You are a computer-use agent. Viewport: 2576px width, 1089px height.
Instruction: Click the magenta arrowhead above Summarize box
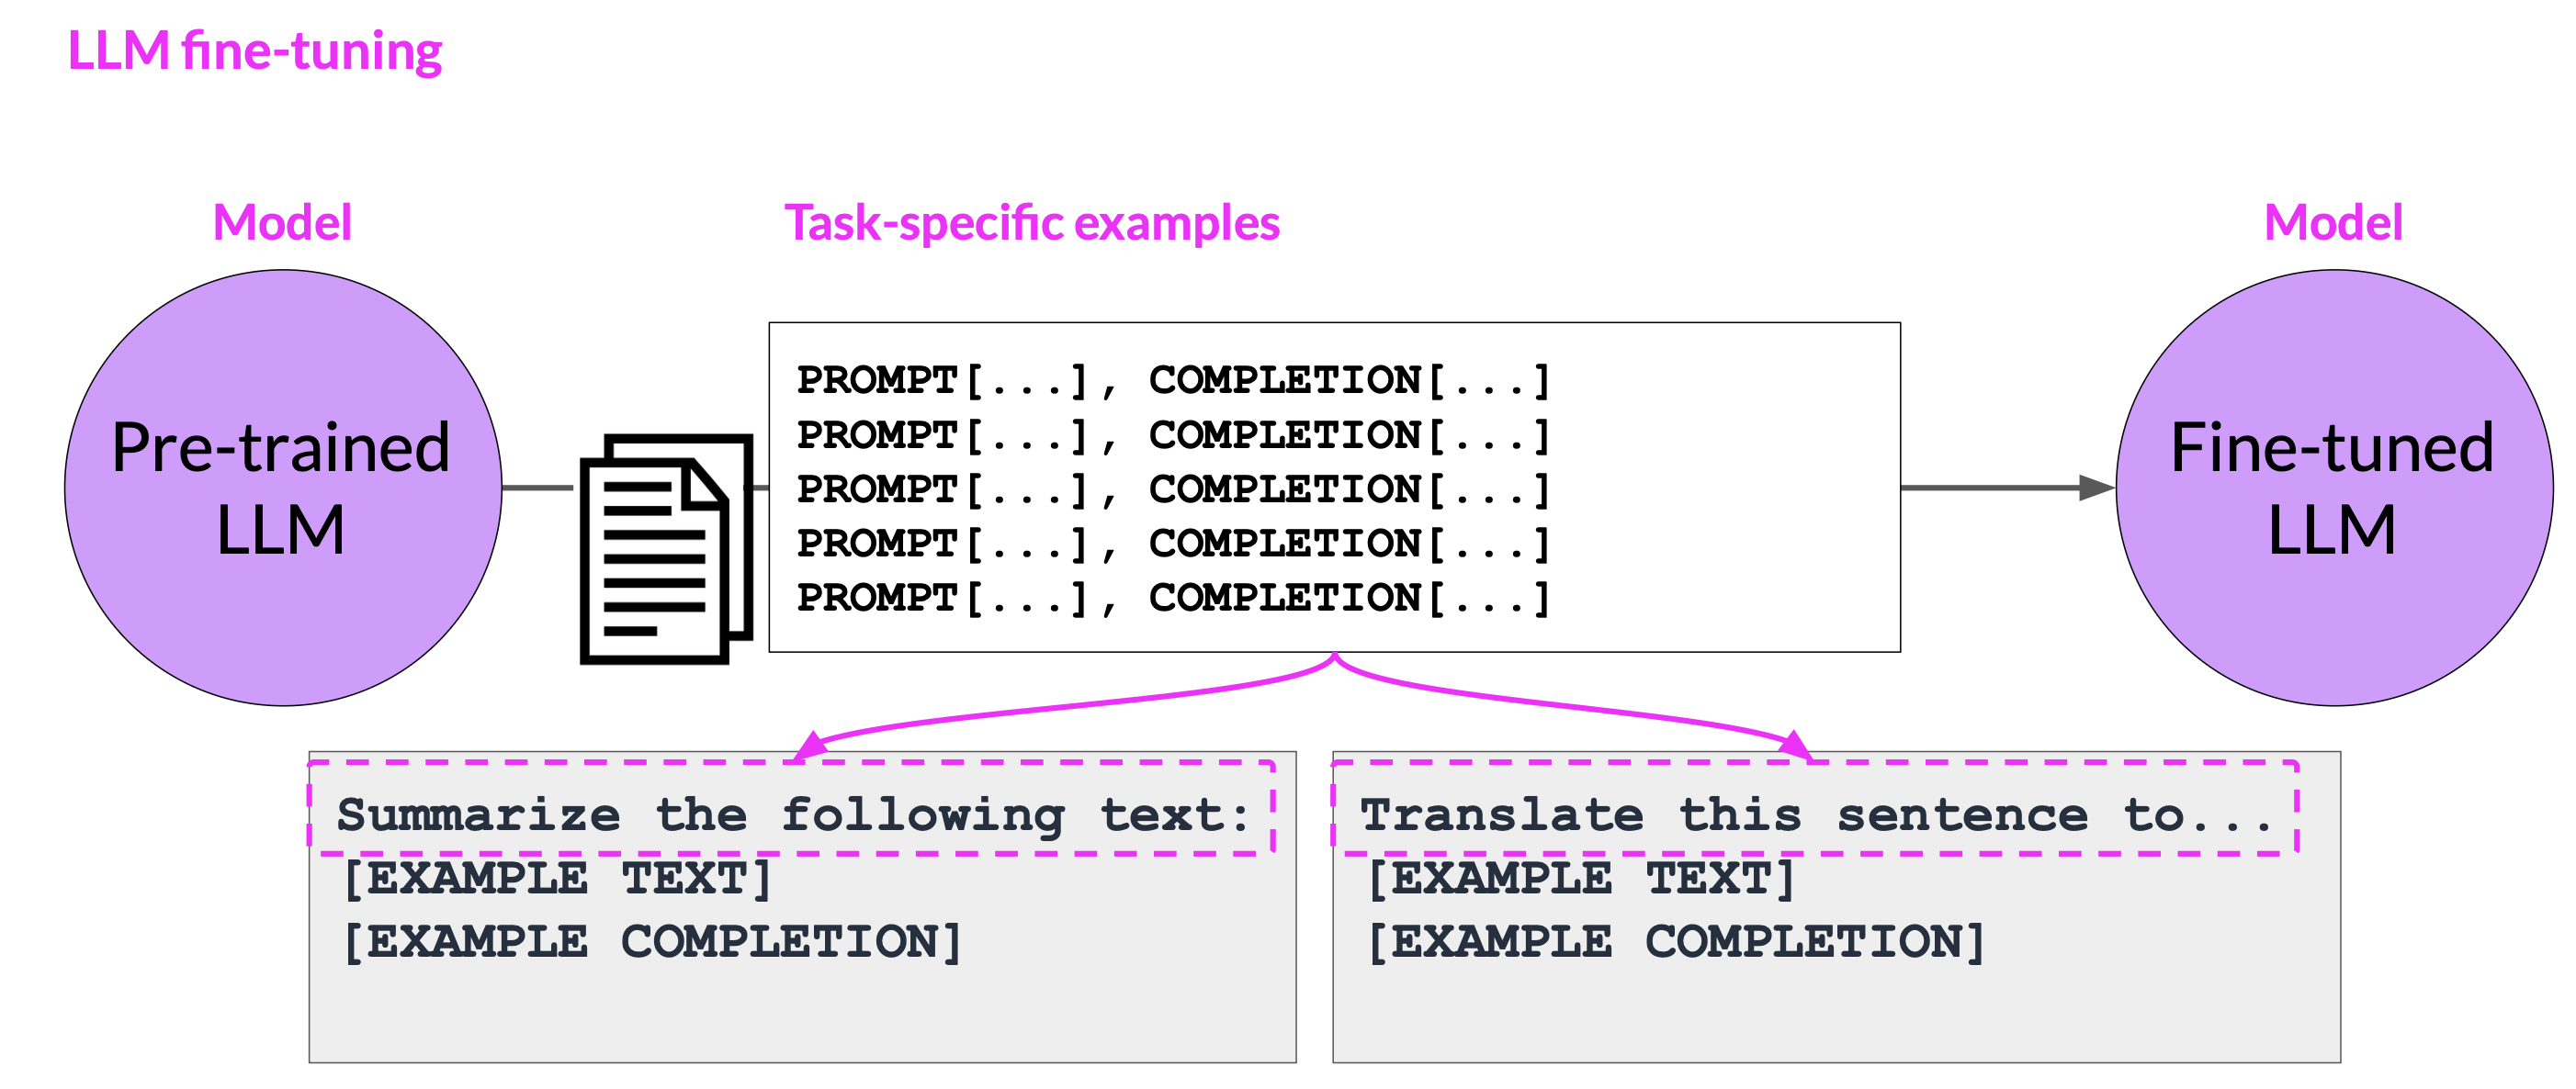(810, 747)
